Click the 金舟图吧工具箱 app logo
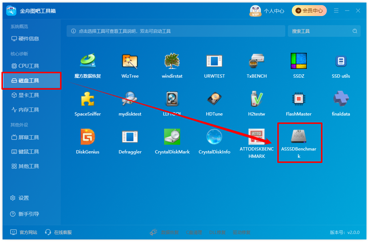 point(11,11)
